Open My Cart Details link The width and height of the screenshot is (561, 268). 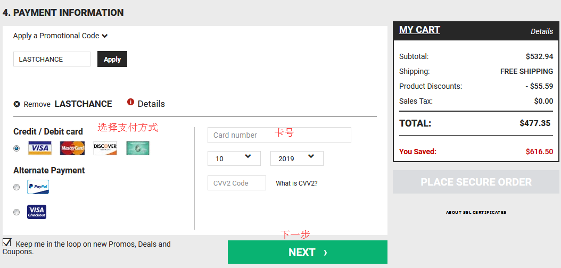[542, 31]
